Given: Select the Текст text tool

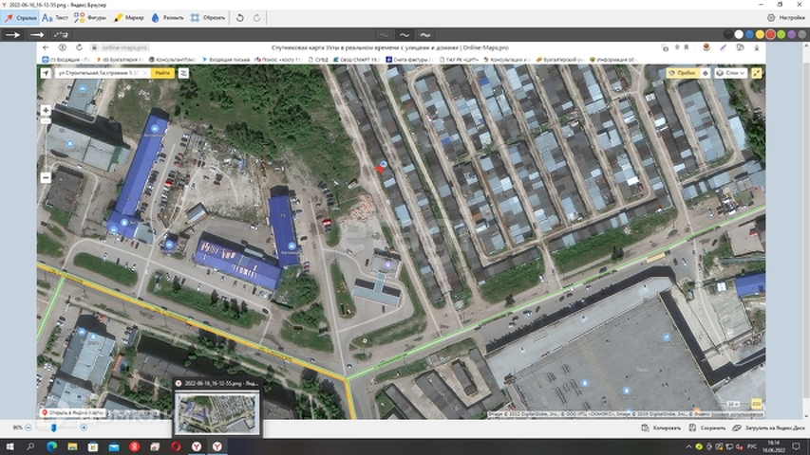Looking at the screenshot, I should click(x=55, y=17).
